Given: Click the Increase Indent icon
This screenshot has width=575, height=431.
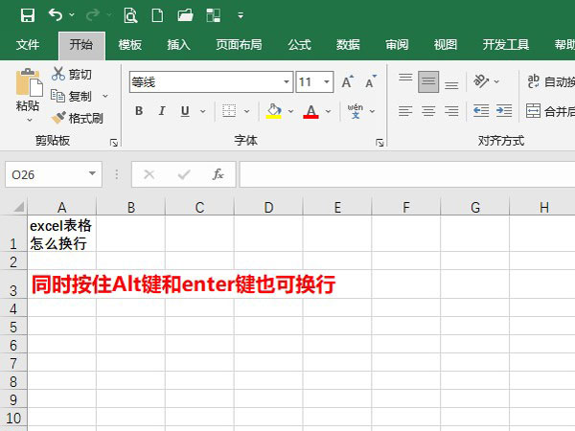Looking at the screenshot, I should (x=502, y=111).
